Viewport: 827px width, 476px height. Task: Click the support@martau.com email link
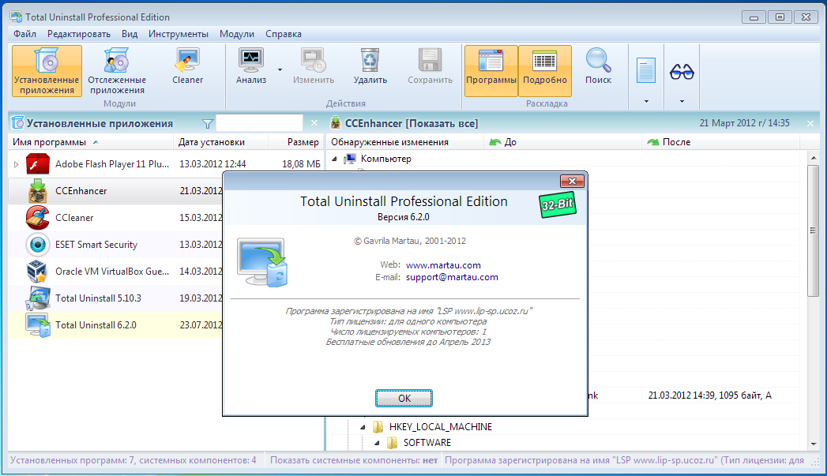(452, 277)
